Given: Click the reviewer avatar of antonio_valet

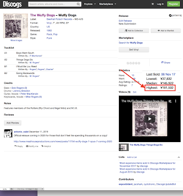Looking at the screenshot, I should tap(8, 133).
